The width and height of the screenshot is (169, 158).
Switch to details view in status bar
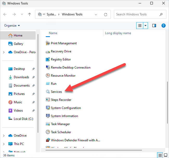coord(160,155)
